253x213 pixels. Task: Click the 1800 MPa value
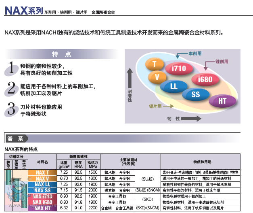pos(93,184)
